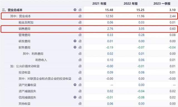Open bar chart for 销售费用
Image resolution: width=178 pixels, height=107 pixels.
(80, 28)
